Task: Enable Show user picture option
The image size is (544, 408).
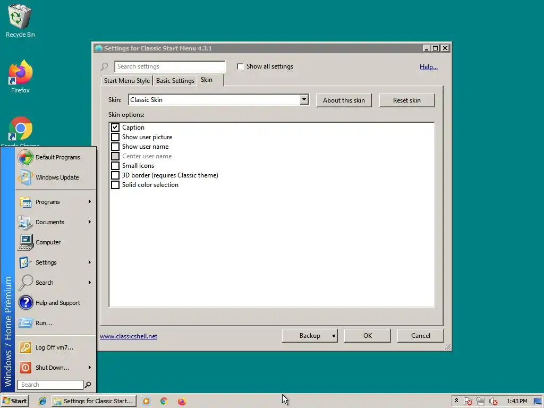Action: coord(115,137)
